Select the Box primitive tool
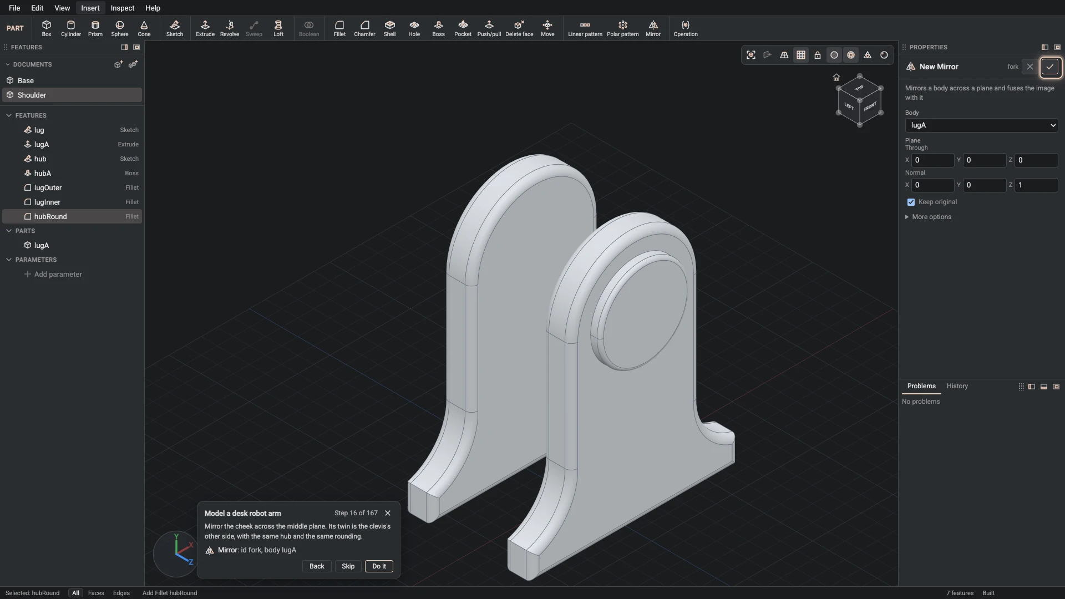 [x=47, y=28]
